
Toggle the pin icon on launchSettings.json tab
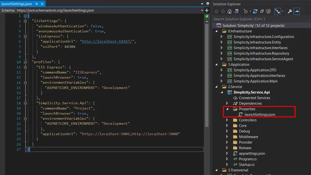coord(37,4)
